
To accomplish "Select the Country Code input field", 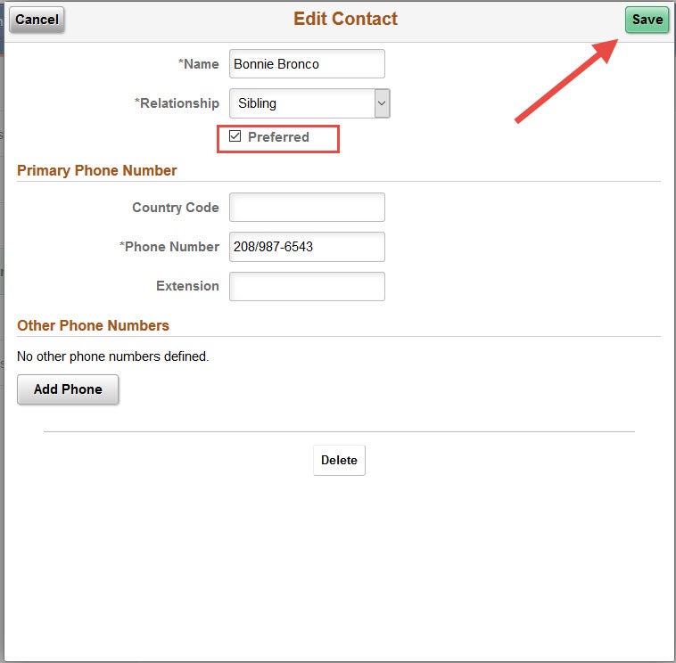I will point(307,208).
